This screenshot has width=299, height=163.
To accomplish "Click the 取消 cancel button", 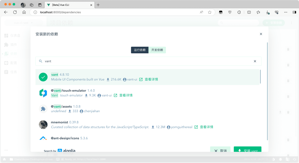I will coord(220,149).
